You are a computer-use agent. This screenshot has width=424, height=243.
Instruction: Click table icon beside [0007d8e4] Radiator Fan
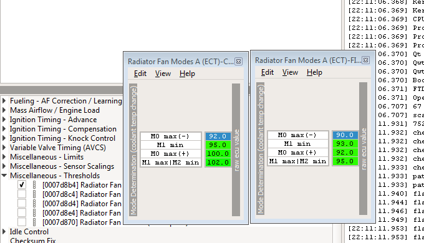(34, 212)
